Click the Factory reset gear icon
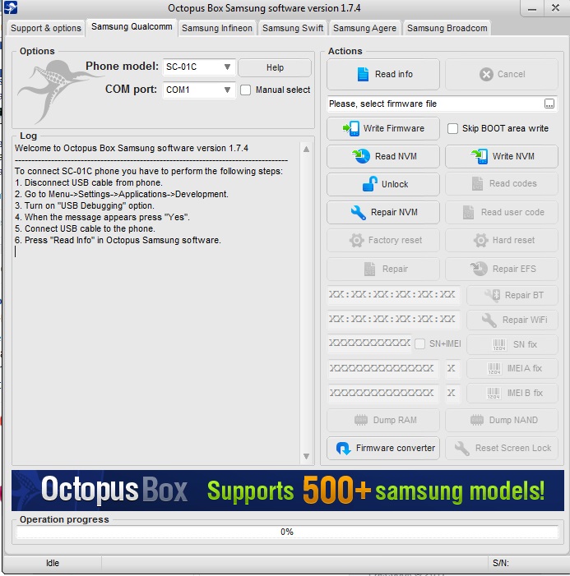 point(356,240)
